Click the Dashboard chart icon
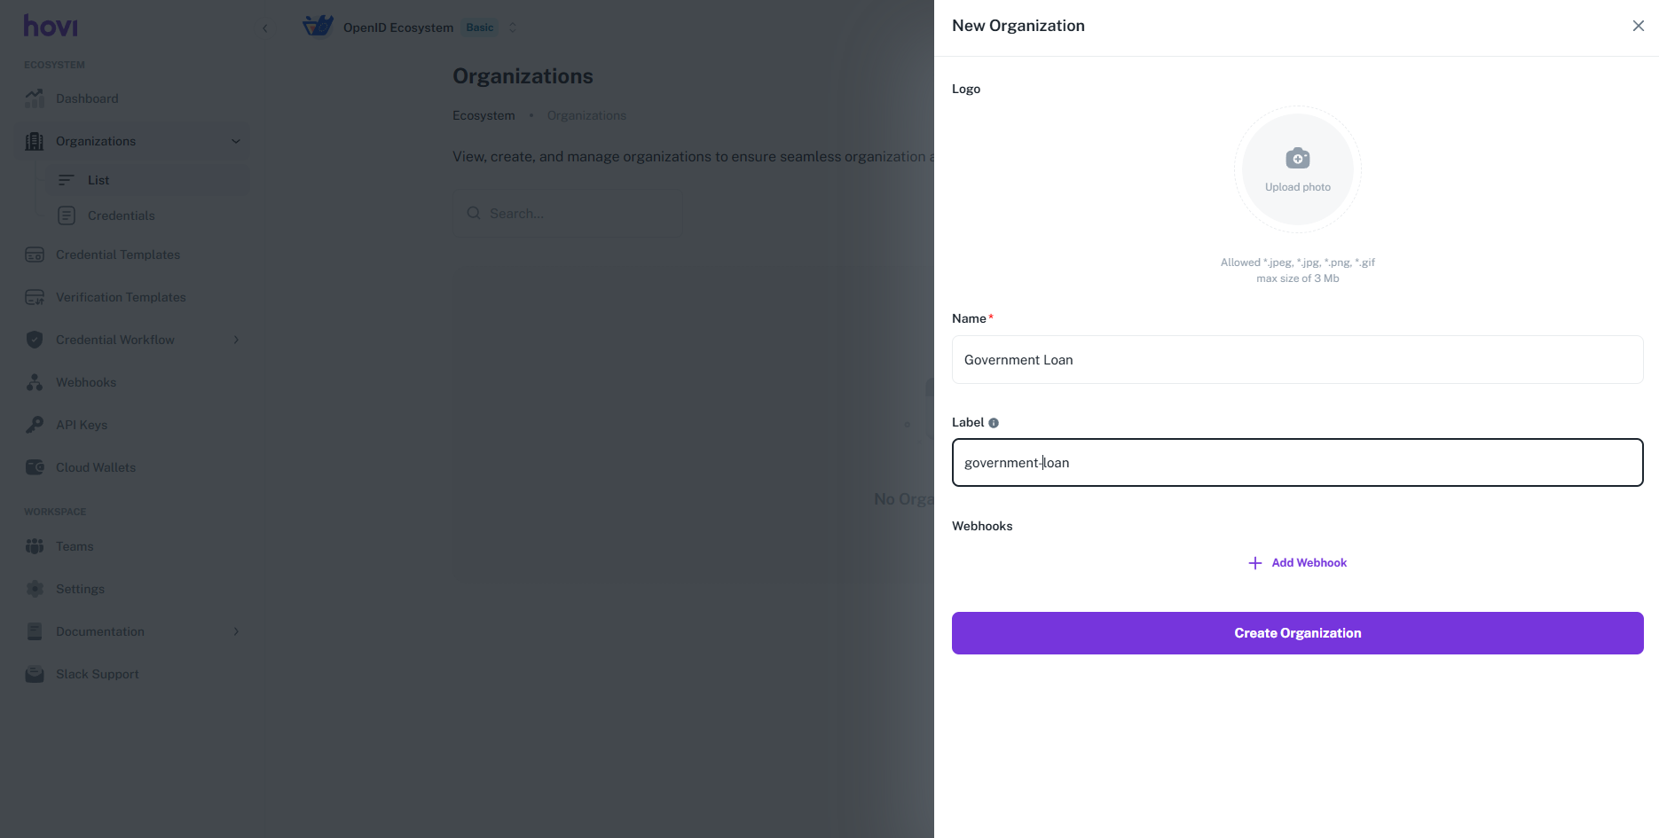Screen dimensions: 1659x838 (x=35, y=98)
